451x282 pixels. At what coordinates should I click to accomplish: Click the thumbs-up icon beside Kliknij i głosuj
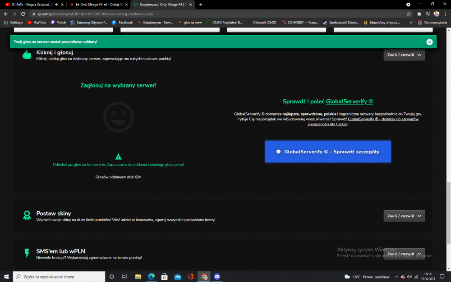click(27, 55)
